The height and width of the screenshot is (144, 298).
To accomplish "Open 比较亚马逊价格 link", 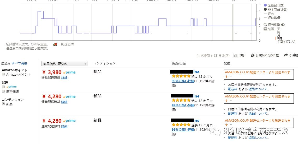I will tap(267, 55).
